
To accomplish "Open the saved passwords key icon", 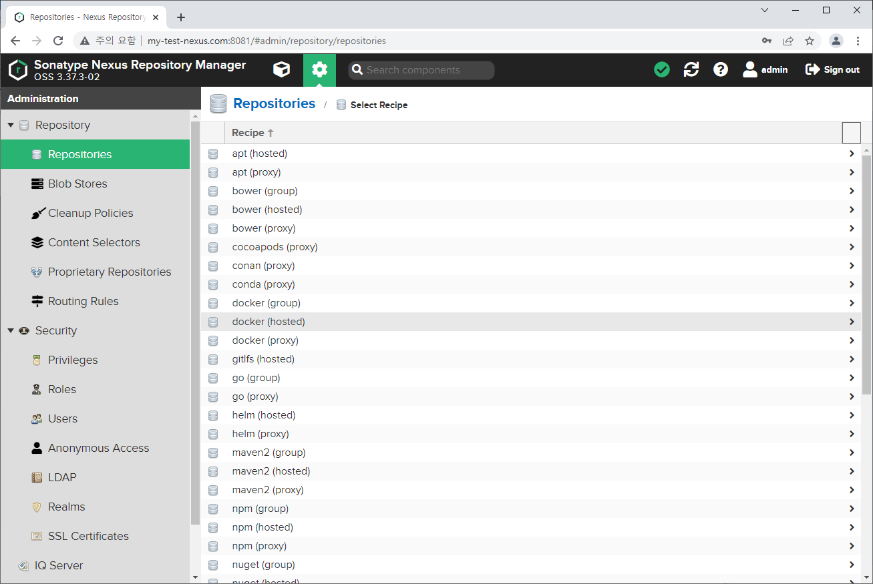I will pyautogui.click(x=767, y=41).
